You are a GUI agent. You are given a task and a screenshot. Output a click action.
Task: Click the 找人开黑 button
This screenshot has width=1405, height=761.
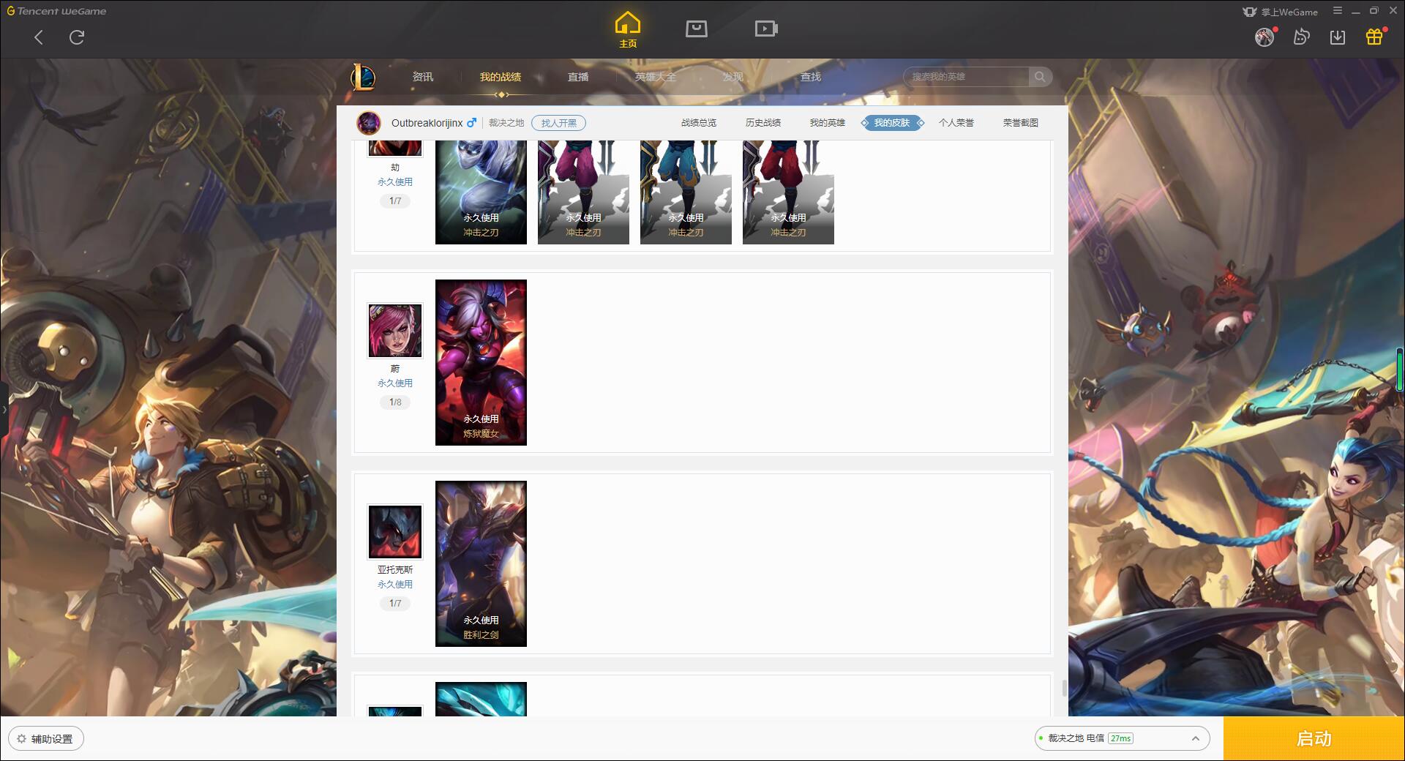[558, 123]
